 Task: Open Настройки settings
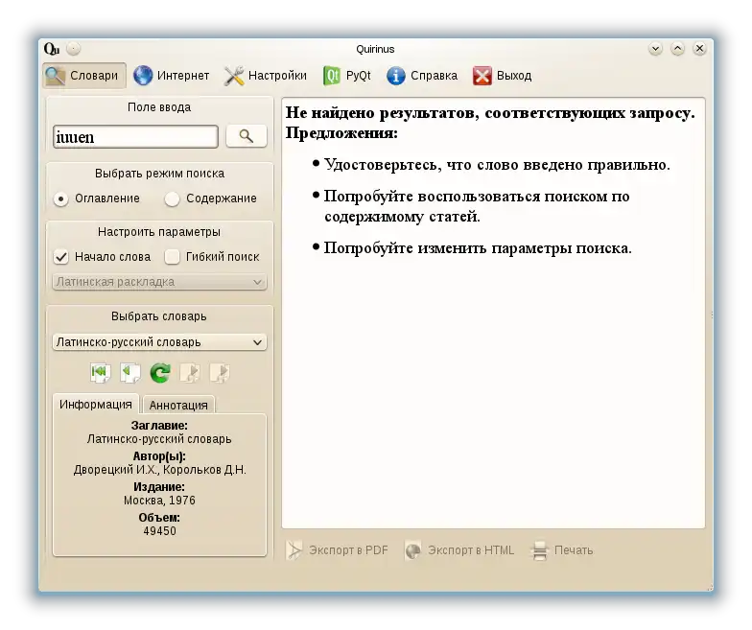click(265, 76)
